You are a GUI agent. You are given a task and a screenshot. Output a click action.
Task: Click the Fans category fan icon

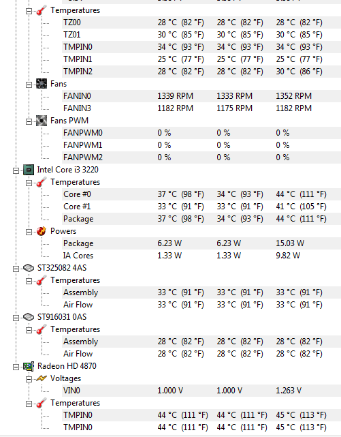42,84
